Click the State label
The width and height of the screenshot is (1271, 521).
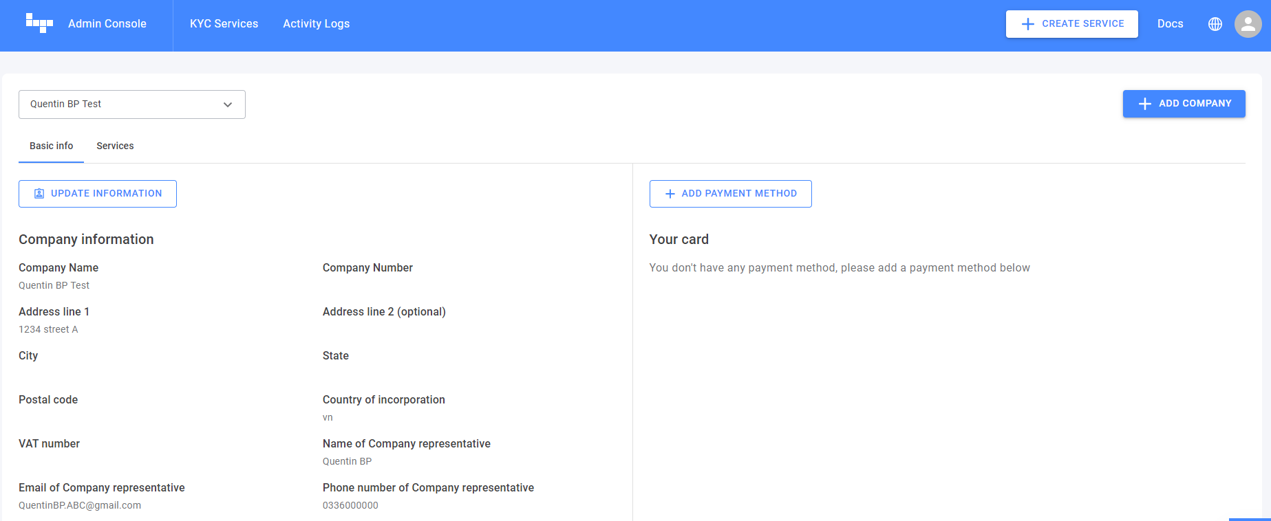(x=336, y=355)
